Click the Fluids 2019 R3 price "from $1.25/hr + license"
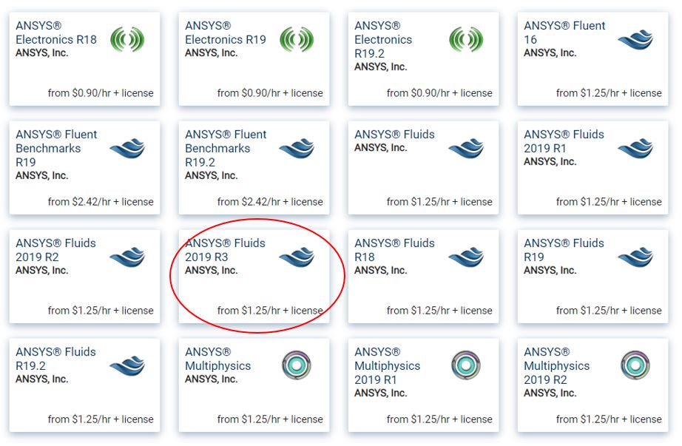Viewport: 682px width, 446px height. [270, 311]
